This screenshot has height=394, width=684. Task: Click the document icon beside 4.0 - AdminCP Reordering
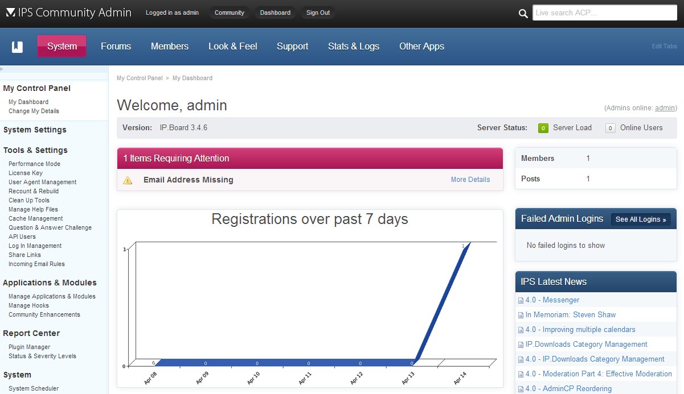pos(521,389)
